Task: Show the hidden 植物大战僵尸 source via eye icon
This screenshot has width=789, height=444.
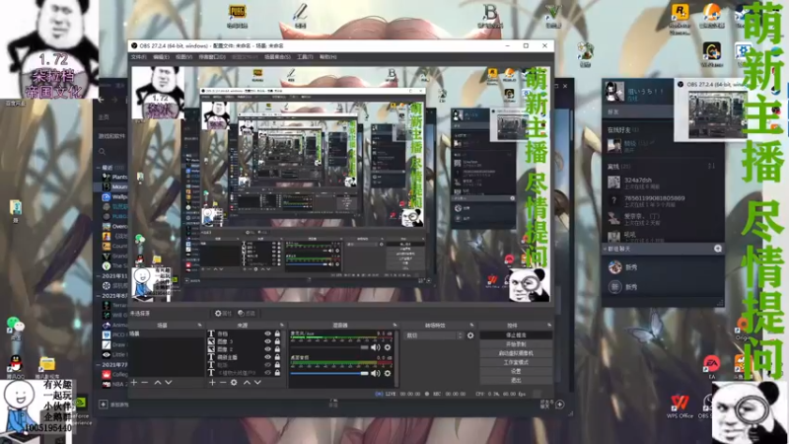Action: click(267, 373)
